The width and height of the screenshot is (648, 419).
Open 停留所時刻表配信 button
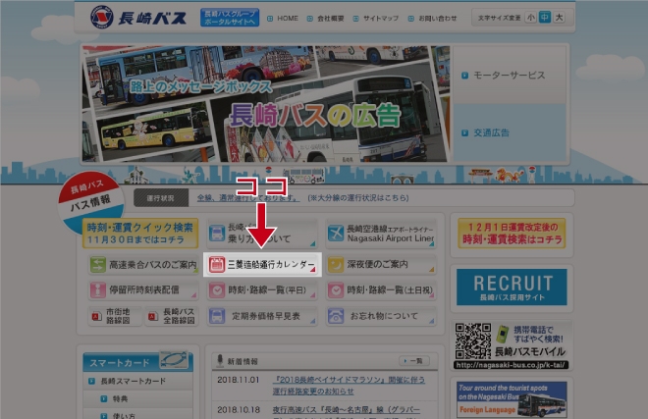click(143, 290)
